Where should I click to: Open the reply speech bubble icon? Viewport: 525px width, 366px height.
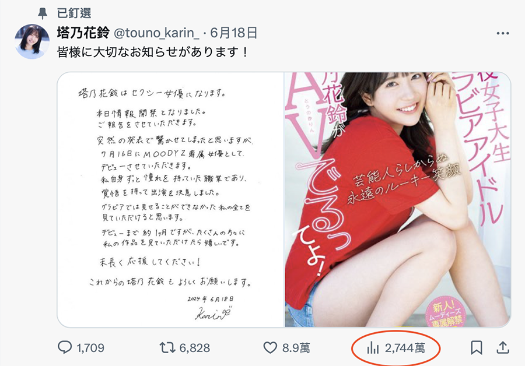[x=65, y=347]
